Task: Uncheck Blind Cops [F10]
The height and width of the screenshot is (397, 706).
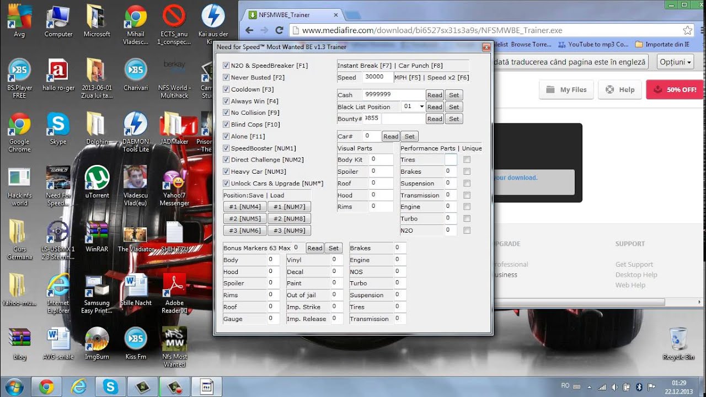Action: click(x=226, y=125)
